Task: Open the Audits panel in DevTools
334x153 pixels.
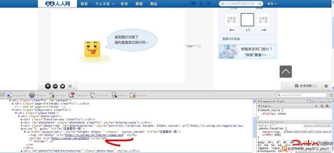Action: (x=119, y=95)
